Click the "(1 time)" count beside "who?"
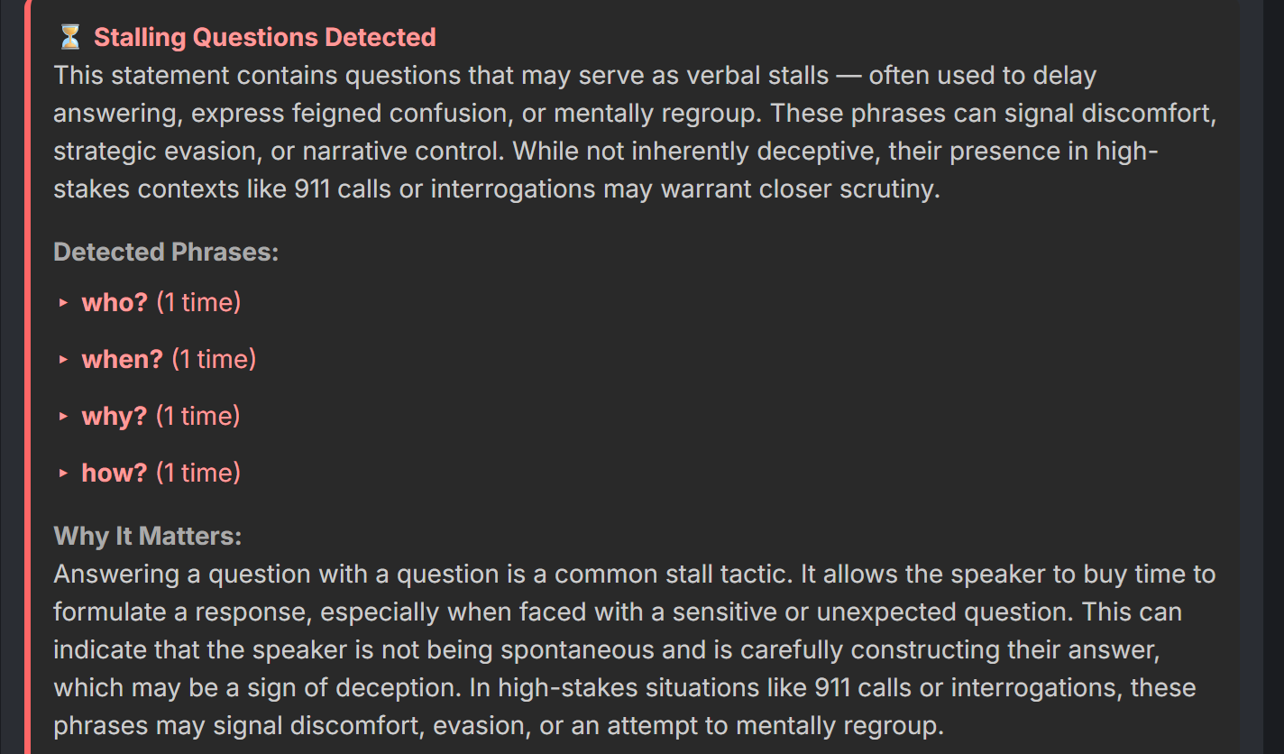1284x754 pixels. point(198,302)
